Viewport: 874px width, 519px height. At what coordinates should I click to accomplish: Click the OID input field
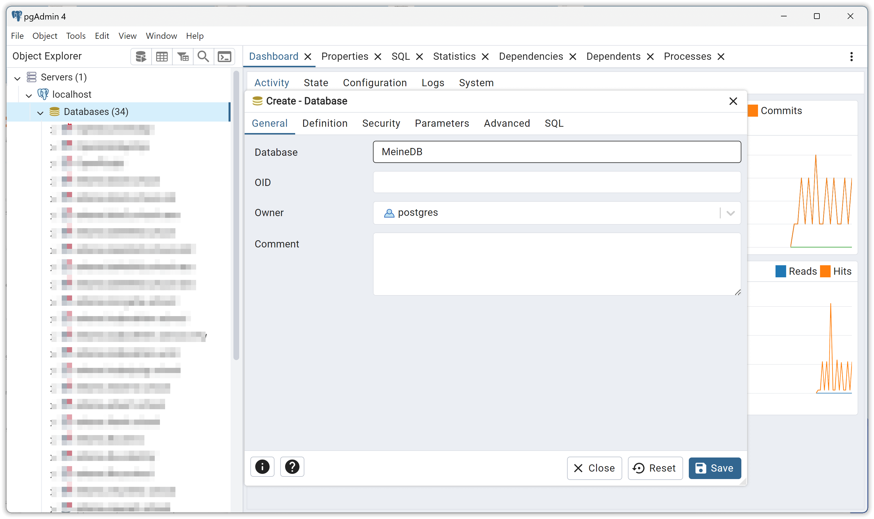click(x=557, y=182)
